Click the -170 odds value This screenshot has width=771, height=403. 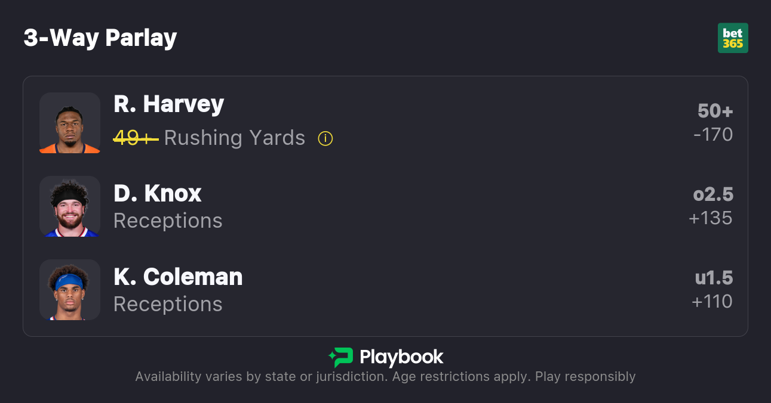pyautogui.click(x=713, y=135)
